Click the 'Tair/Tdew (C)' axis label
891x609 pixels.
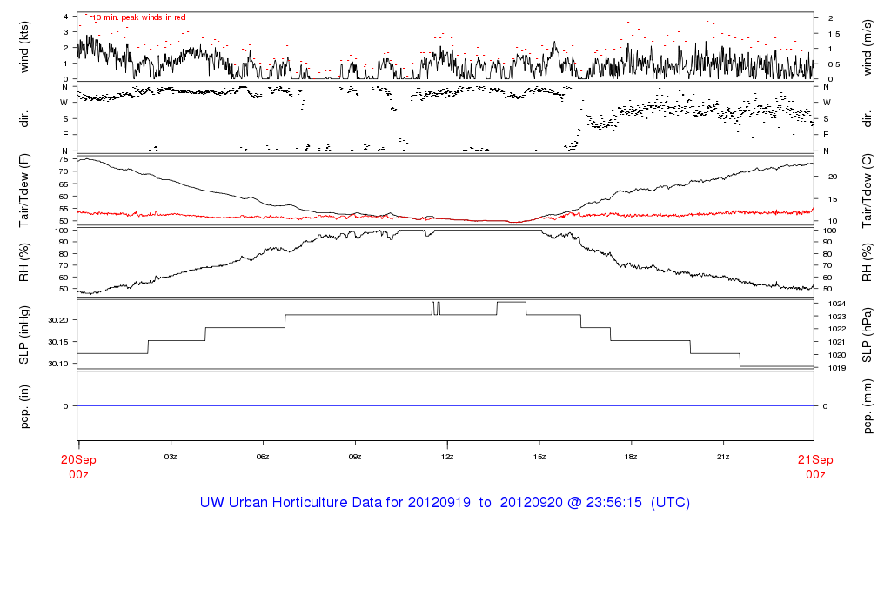click(x=868, y=190)
